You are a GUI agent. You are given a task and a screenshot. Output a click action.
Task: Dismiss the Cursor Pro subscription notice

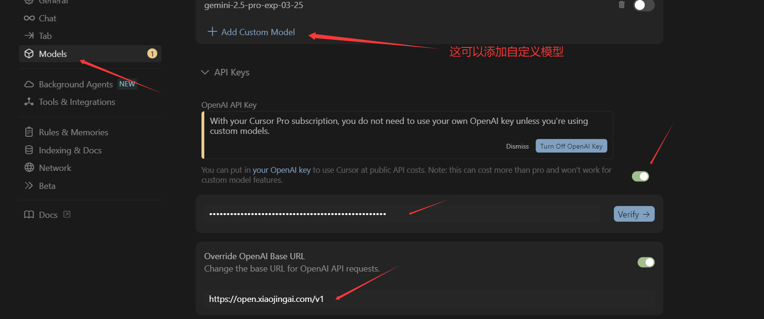tap(517, 146)
